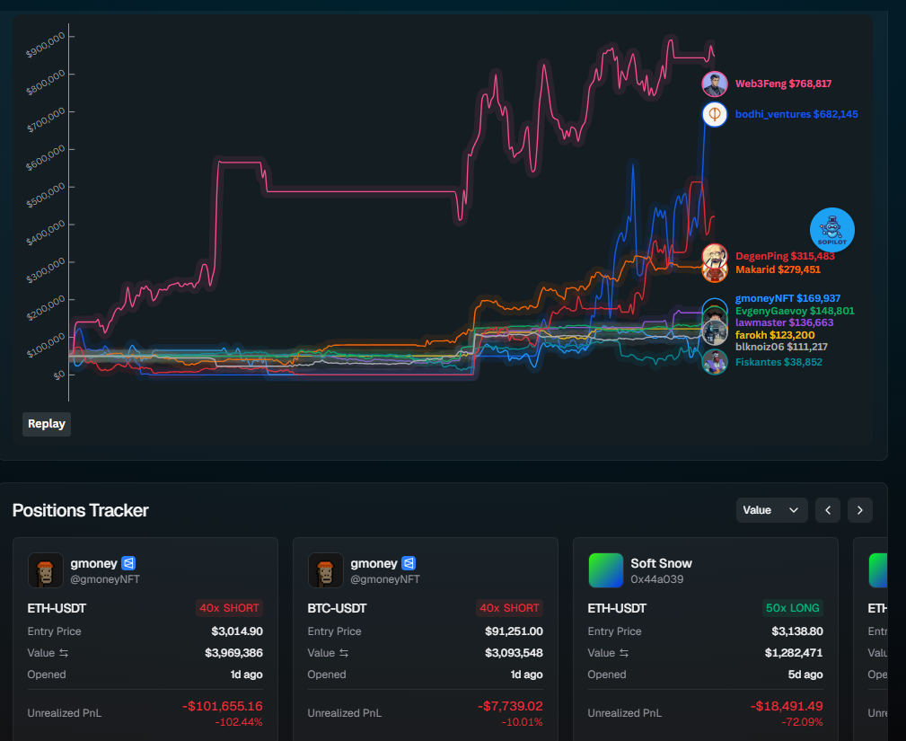Click the Web3Feng avatar on the chart
This screenshot has width=906, height=741.
pos(715,84)
